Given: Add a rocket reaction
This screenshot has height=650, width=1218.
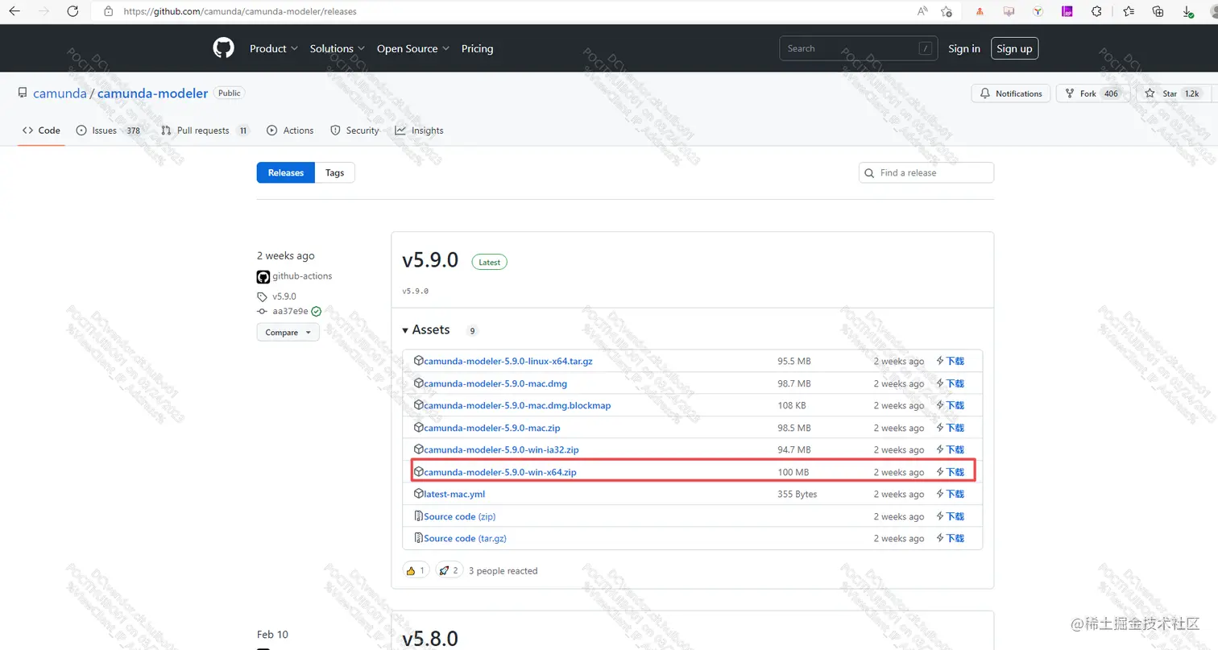Looking at the screenshot, I should (449, 570).
